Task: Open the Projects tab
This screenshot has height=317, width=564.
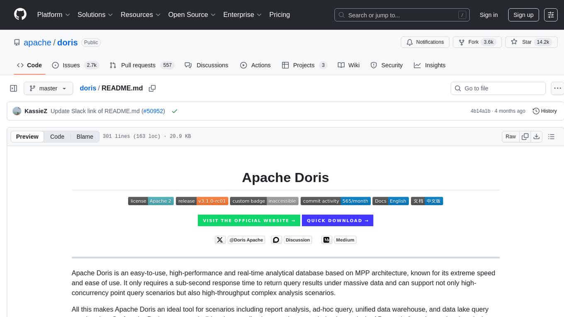Action: click(304, 65)
